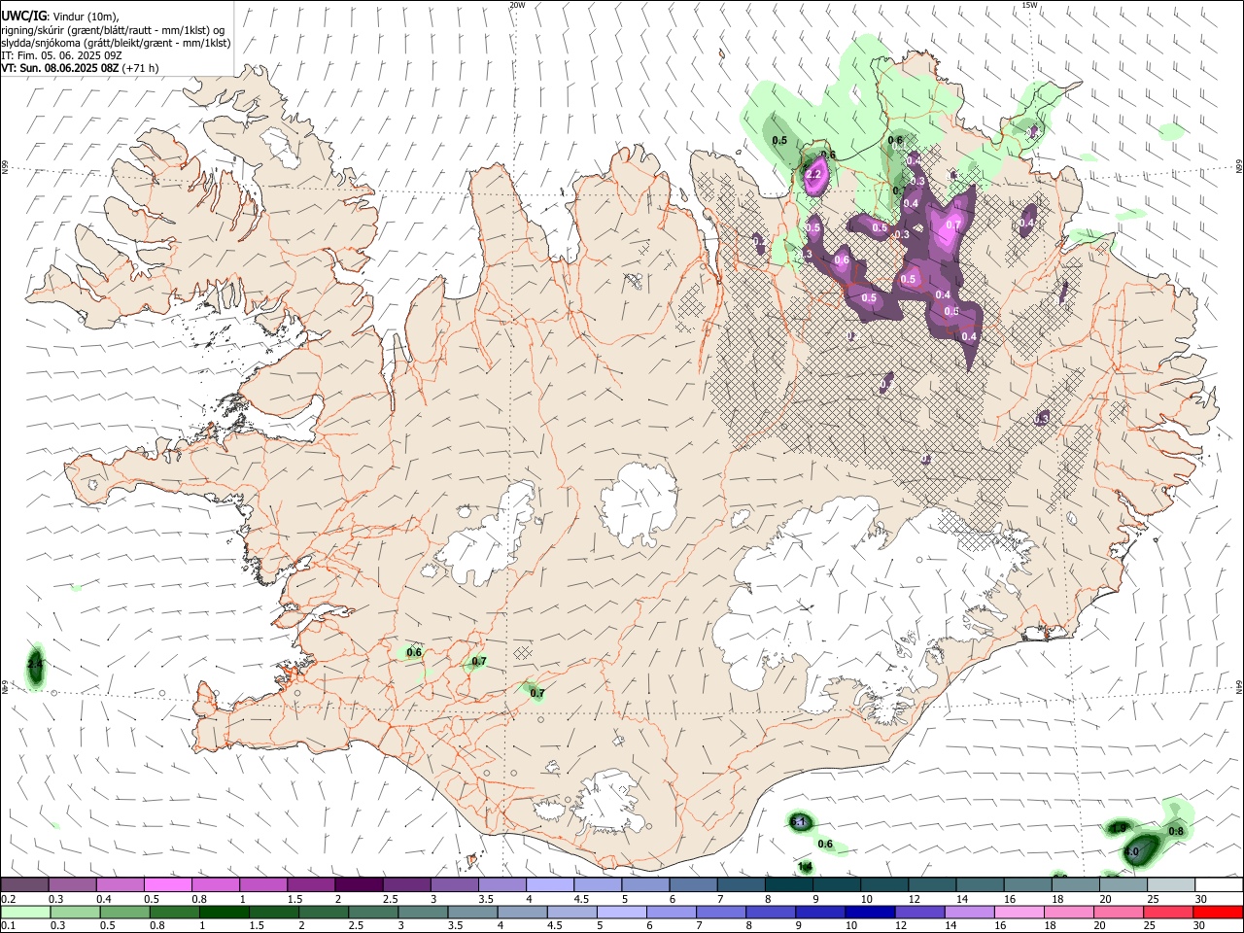Viewport: 1244px width, 933px height.
Task: Select the dark teal swatch labeled 8 in the upper row
Action: pos(787,884)
